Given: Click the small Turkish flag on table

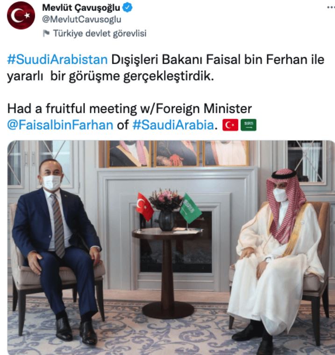Looking at the screenshot, I should tap(145, 206).
